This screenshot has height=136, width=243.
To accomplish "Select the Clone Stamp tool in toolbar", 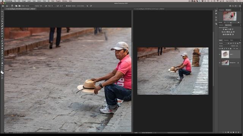I will (2, 38).
